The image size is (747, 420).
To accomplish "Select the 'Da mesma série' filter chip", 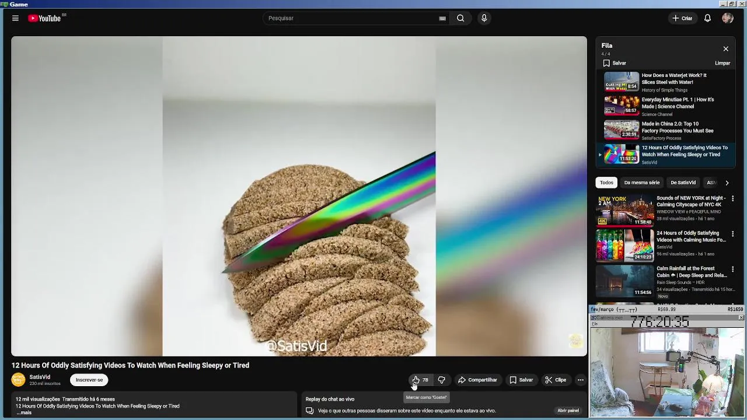I will pos(641,183).
